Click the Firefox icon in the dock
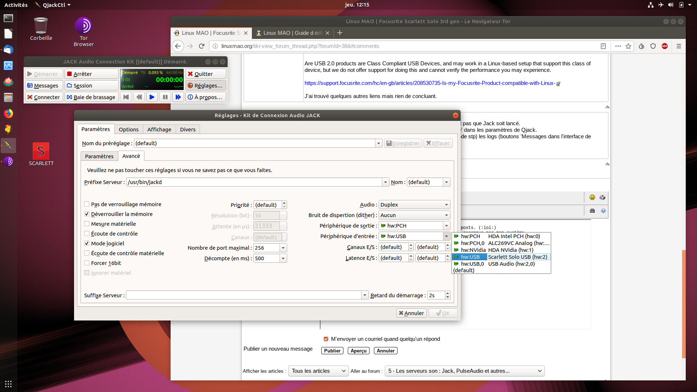Viewport: 697px width, 392px height. click(8, 114)
